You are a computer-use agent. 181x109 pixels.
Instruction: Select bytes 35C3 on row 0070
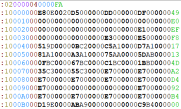[x=46, y=71]
